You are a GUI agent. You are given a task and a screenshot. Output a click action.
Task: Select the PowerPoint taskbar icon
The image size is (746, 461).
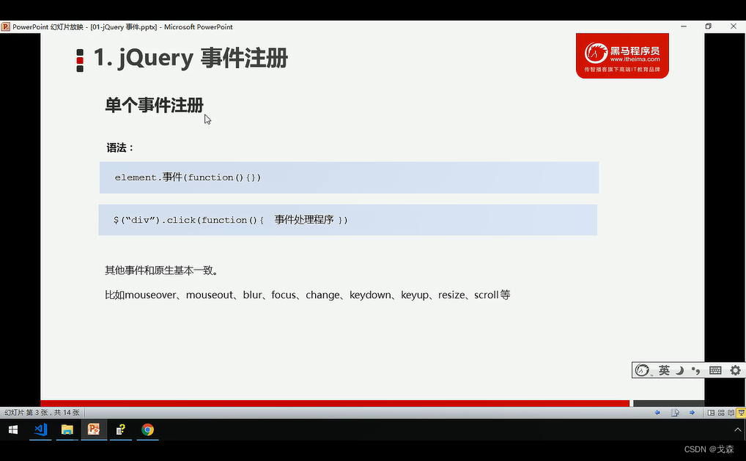94,429
